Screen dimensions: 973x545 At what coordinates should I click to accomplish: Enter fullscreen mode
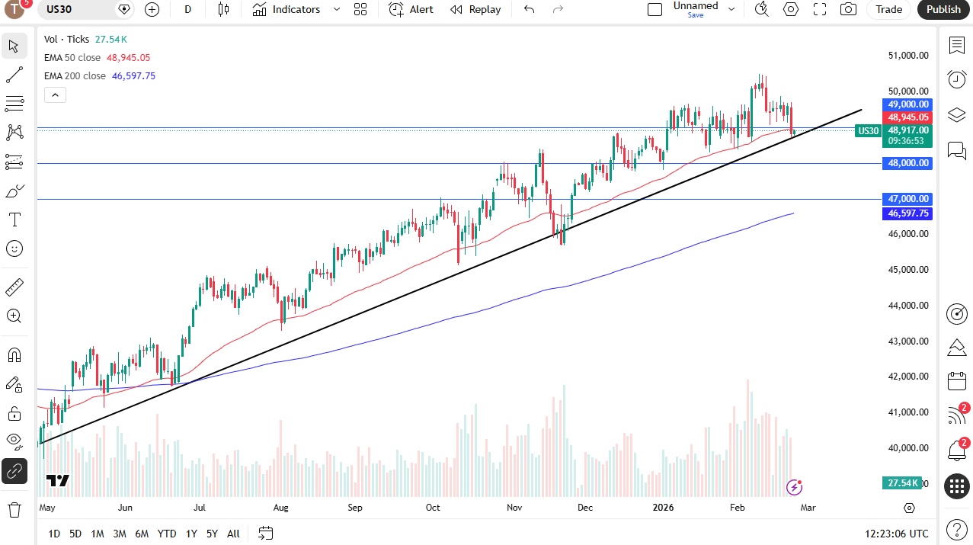[820, 9]
